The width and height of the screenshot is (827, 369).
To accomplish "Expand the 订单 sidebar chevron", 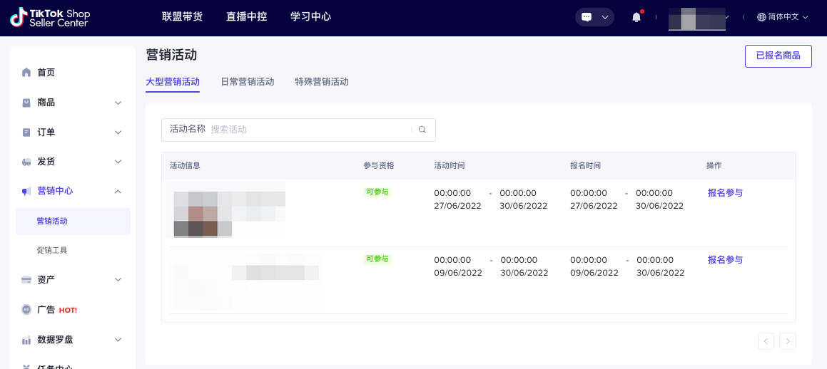I will (x=118, y=132).
